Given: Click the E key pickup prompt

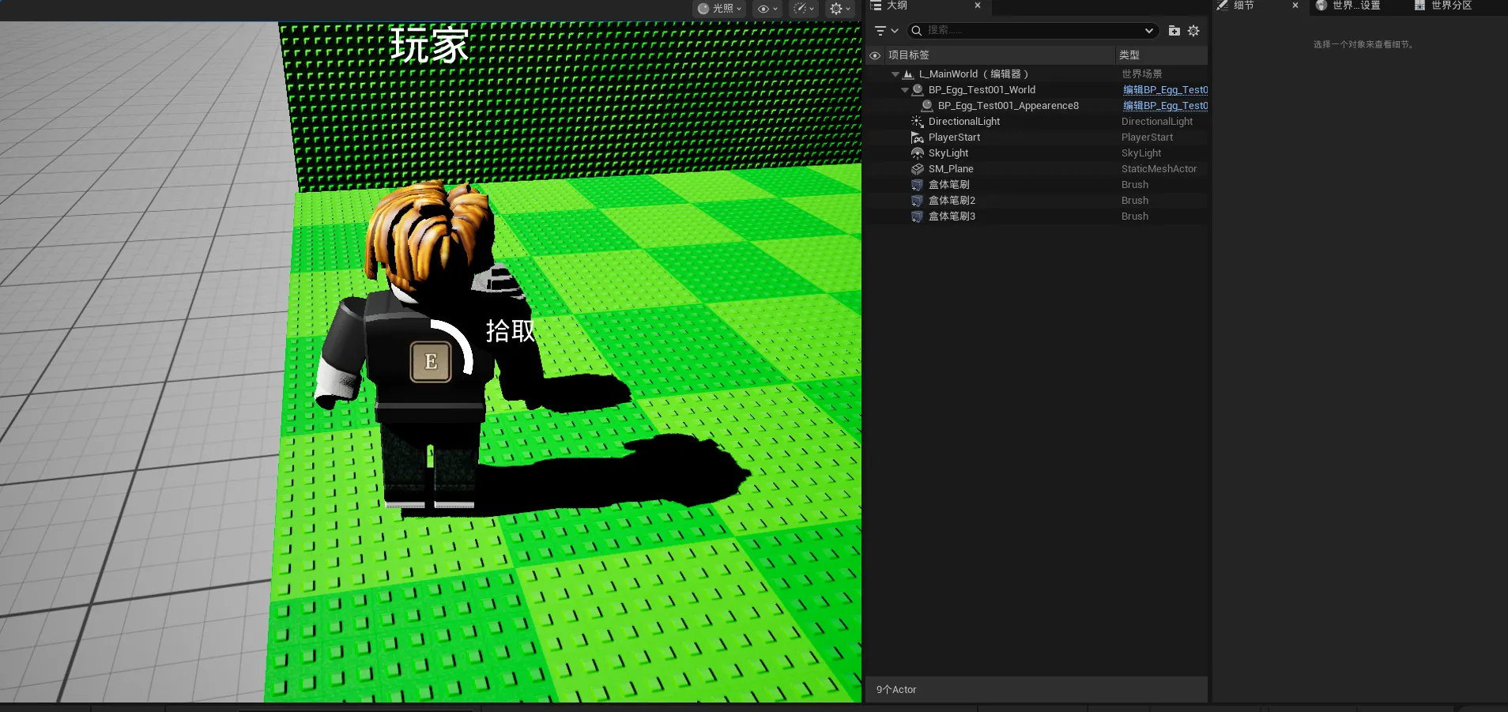Looking at the screenshot, I should (431, 362).
